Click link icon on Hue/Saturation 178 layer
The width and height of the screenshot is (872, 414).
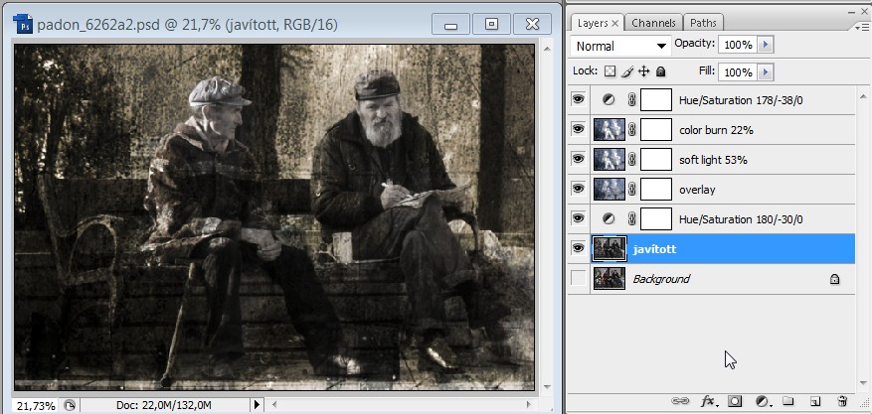(x=631, y=100)
